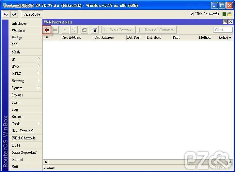Open the comment note icon
The width and height of the screenshot is (235, 172).
coord(84,30)
